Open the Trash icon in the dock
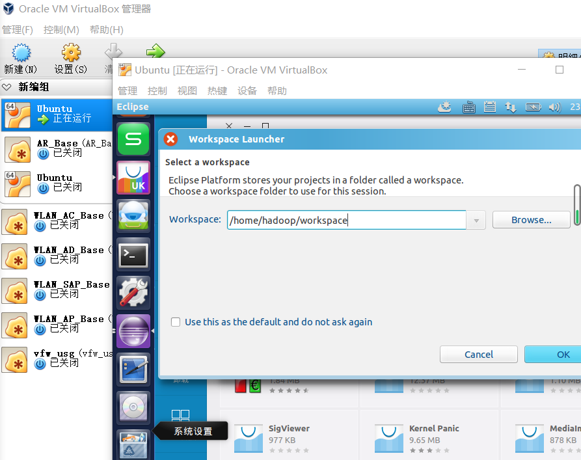 133,445
